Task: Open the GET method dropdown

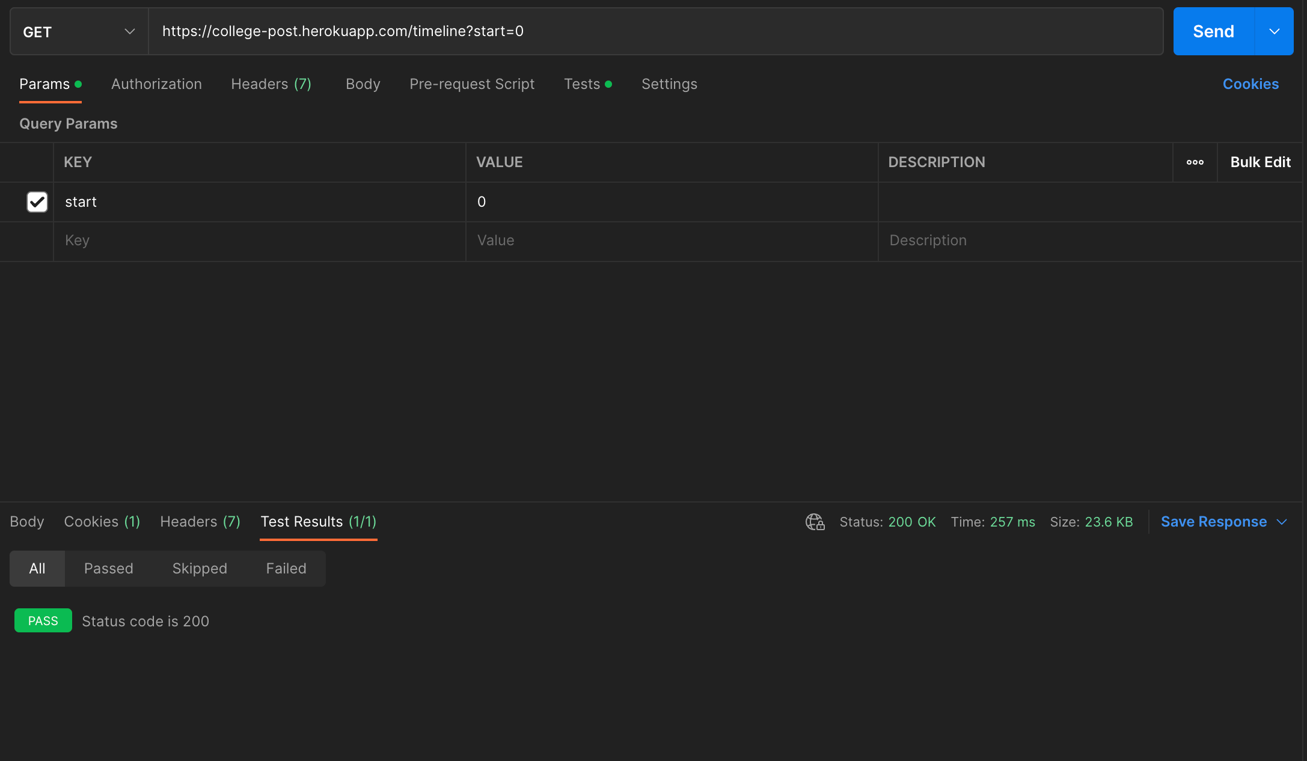Action: [79, 32]
